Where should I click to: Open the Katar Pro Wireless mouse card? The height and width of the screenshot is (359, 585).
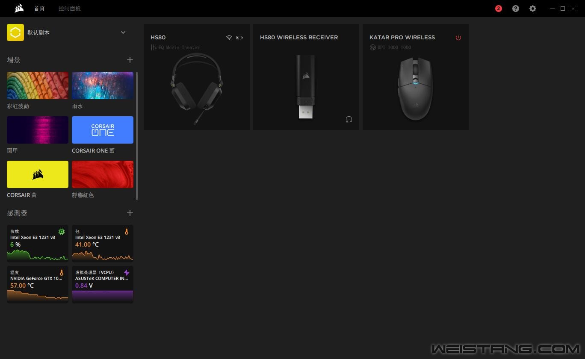coord(416,77)
